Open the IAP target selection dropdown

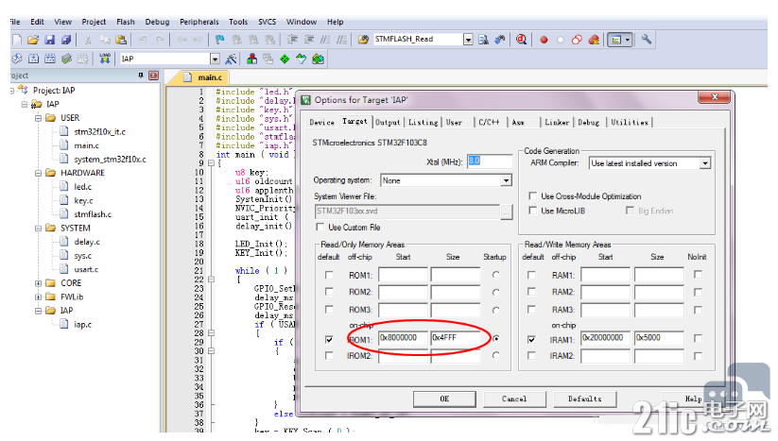click(x=215, y=59)
